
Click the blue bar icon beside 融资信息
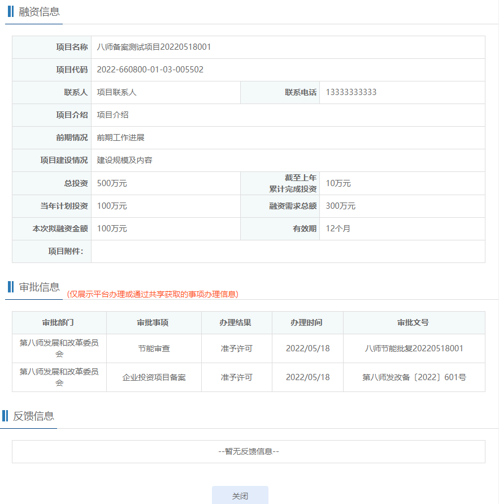11,11
